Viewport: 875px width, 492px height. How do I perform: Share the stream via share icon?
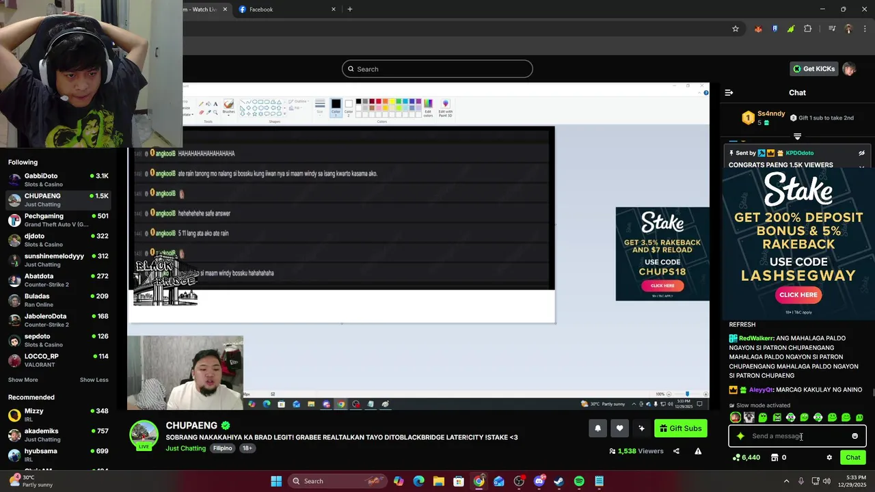(676, 451)
